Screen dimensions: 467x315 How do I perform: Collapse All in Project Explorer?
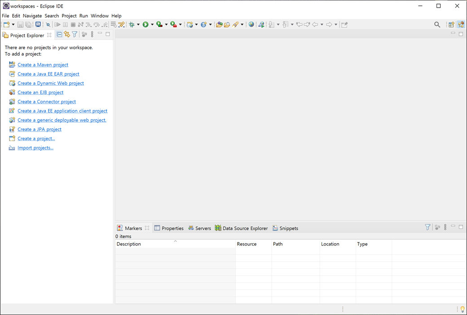tap(59, 35)
